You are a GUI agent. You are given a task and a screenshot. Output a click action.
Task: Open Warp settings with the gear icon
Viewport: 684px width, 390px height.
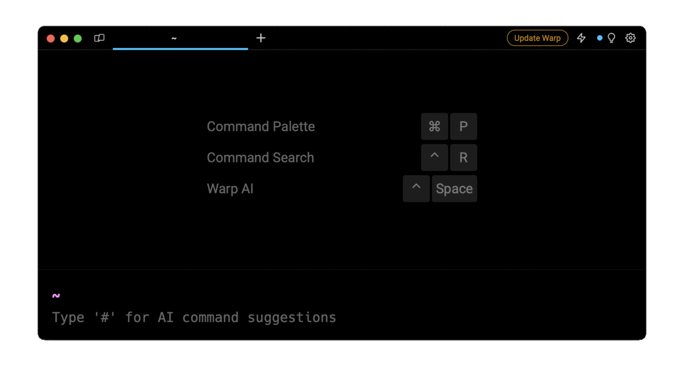(x=630, y=38)
